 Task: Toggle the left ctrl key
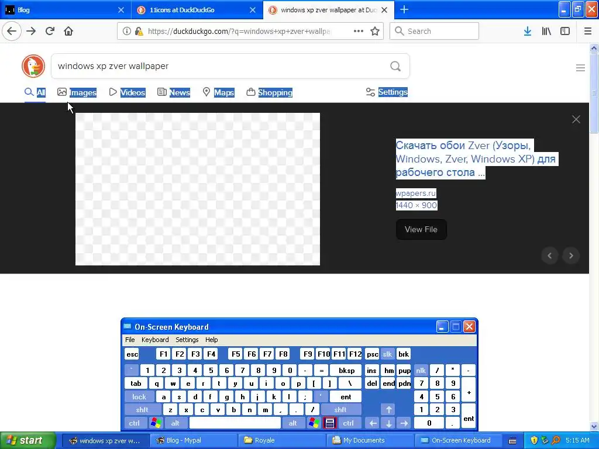pos(135,423)
